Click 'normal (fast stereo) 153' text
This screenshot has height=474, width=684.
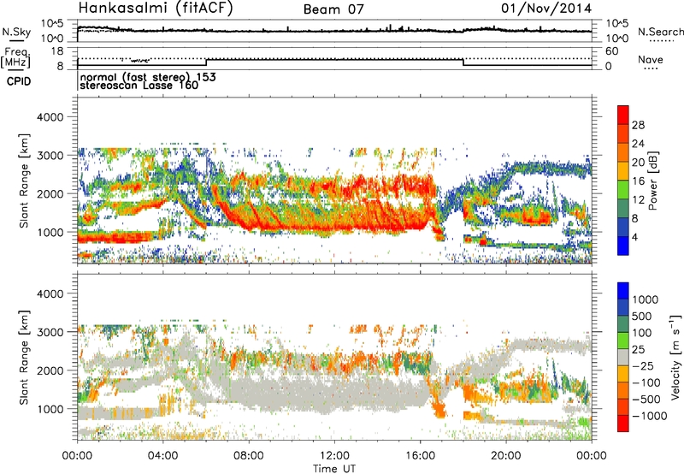148,77
